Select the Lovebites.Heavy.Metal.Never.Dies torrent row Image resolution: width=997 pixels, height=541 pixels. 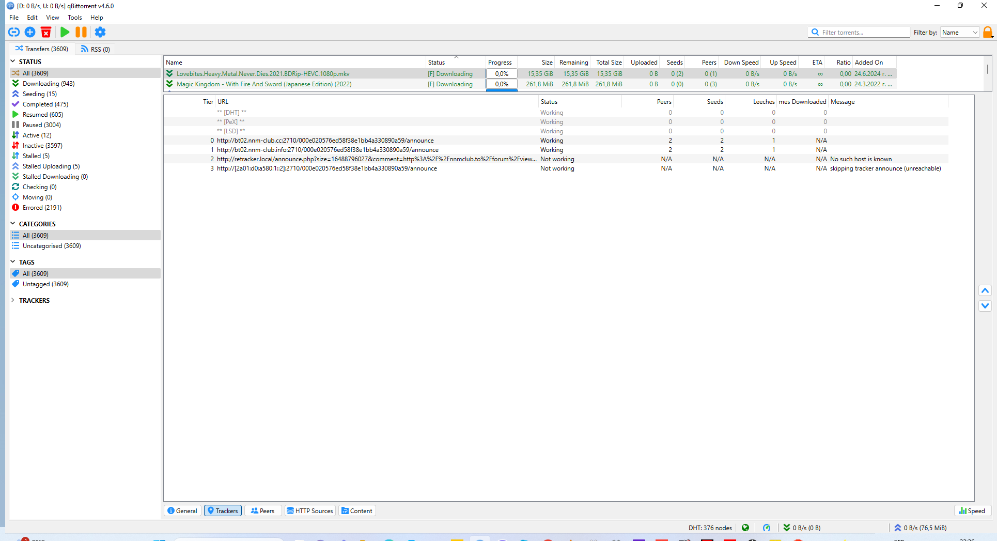click(x=531, y=74)
